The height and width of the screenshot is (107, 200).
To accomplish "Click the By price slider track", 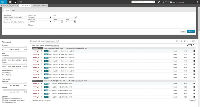I will tap(15, 47).
